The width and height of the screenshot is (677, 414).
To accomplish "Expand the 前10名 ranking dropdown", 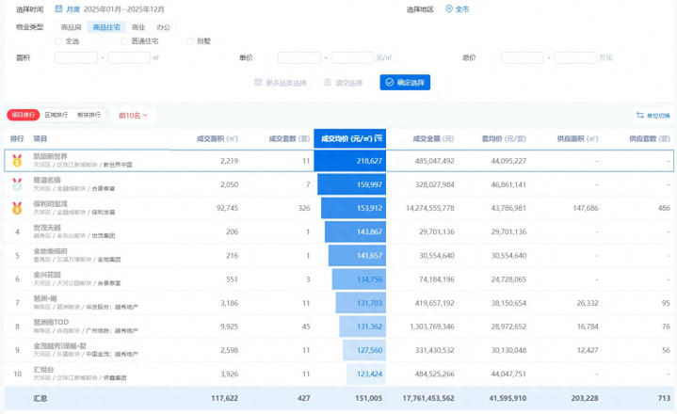I will pyautogui.click(x=133, y=115).
